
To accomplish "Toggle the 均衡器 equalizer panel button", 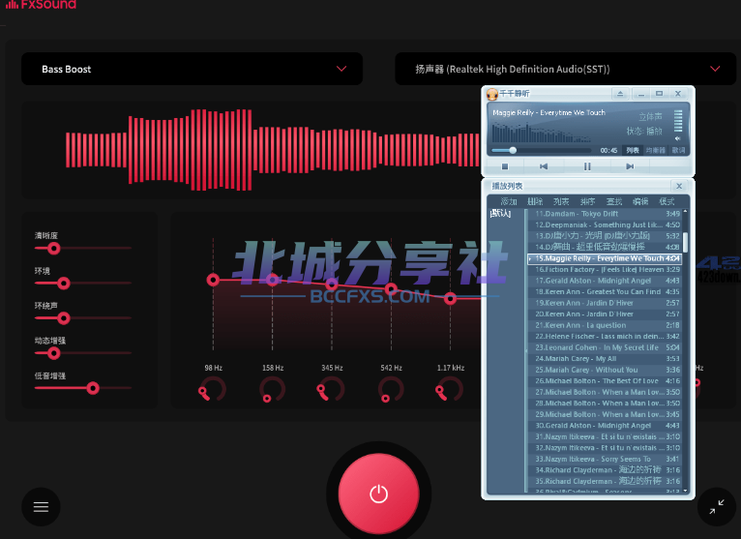I will [x=655, y=150].
